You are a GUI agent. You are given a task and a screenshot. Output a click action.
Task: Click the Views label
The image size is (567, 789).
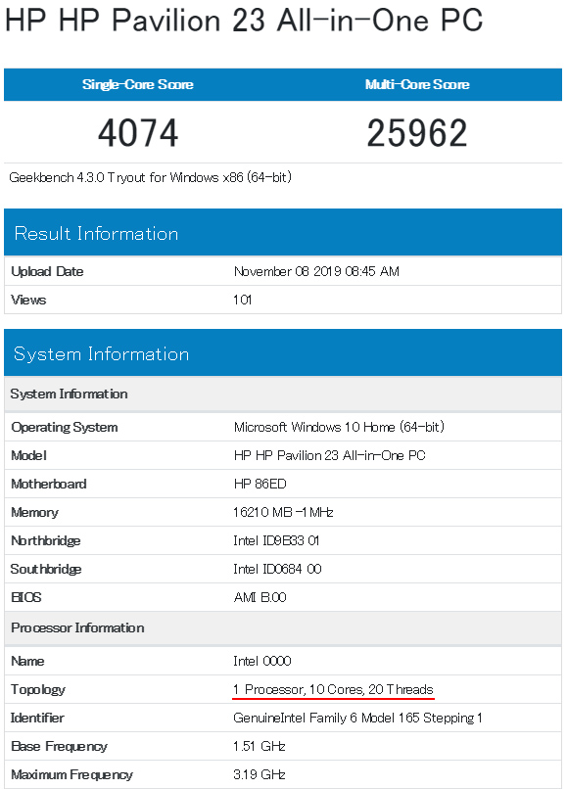28,300
